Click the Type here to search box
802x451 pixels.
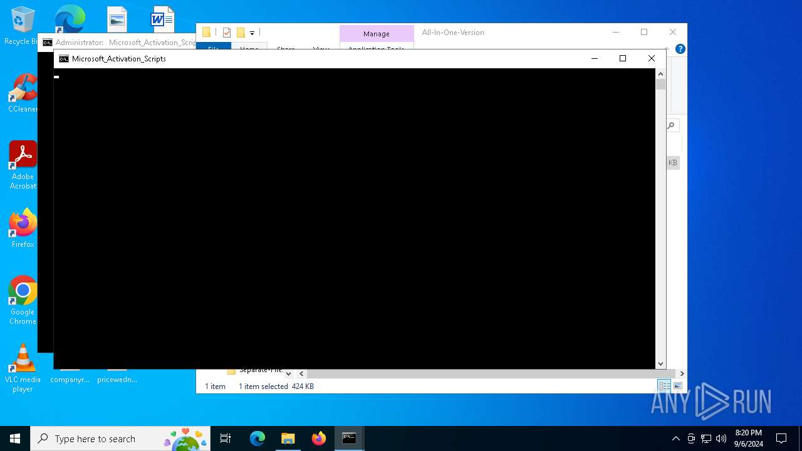click(x=121, y=438)
